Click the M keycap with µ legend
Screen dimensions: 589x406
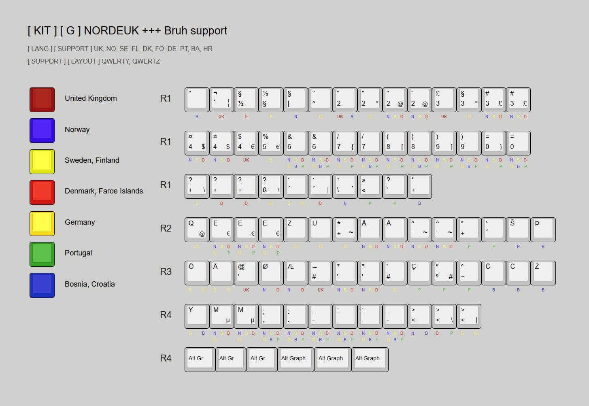click(221, 315)
